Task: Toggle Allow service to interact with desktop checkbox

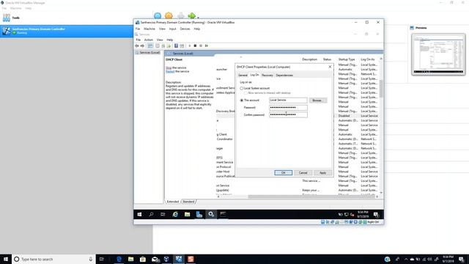Action: pyautogui.click(x=246, y=93)
